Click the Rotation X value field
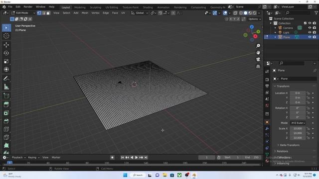Image resolution: width=319 pixels, height=179 pixels. click(x=298, y=108)
